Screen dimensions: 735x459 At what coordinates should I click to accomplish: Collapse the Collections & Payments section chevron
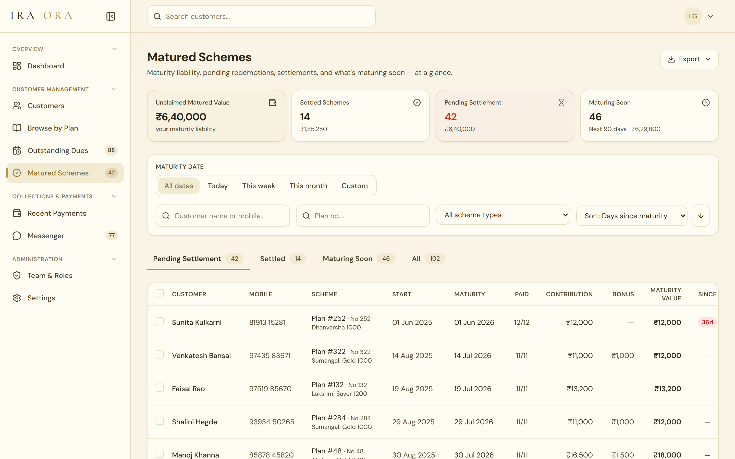(x=114, y=196)
